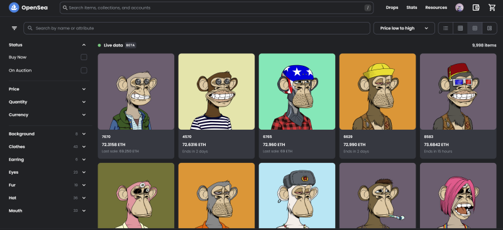The image size is (503, 230).
Task: Open ape 7670 thumbnail
Action: pos(136,91)
